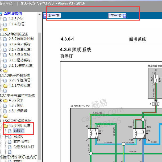Select 1.1.5故障诊断方法 label
The width and height of the screenshot is (162, 162).
coord(14,34)
